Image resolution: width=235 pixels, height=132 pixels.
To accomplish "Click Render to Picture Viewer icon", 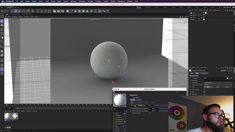I will [x=58, y=11].
